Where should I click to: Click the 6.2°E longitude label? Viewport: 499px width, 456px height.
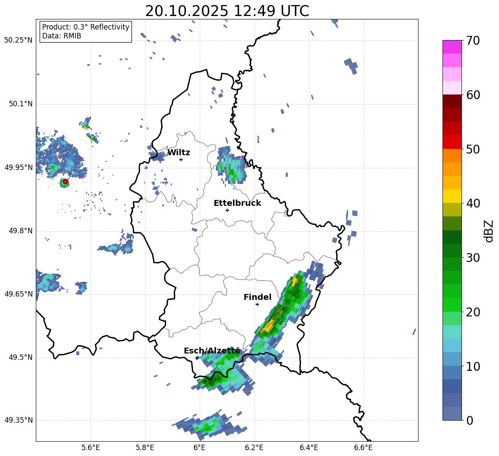pyautogui.click(x=254, y=448)
